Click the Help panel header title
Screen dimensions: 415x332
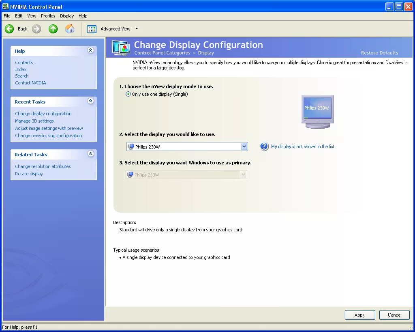(x=20, y=51)
